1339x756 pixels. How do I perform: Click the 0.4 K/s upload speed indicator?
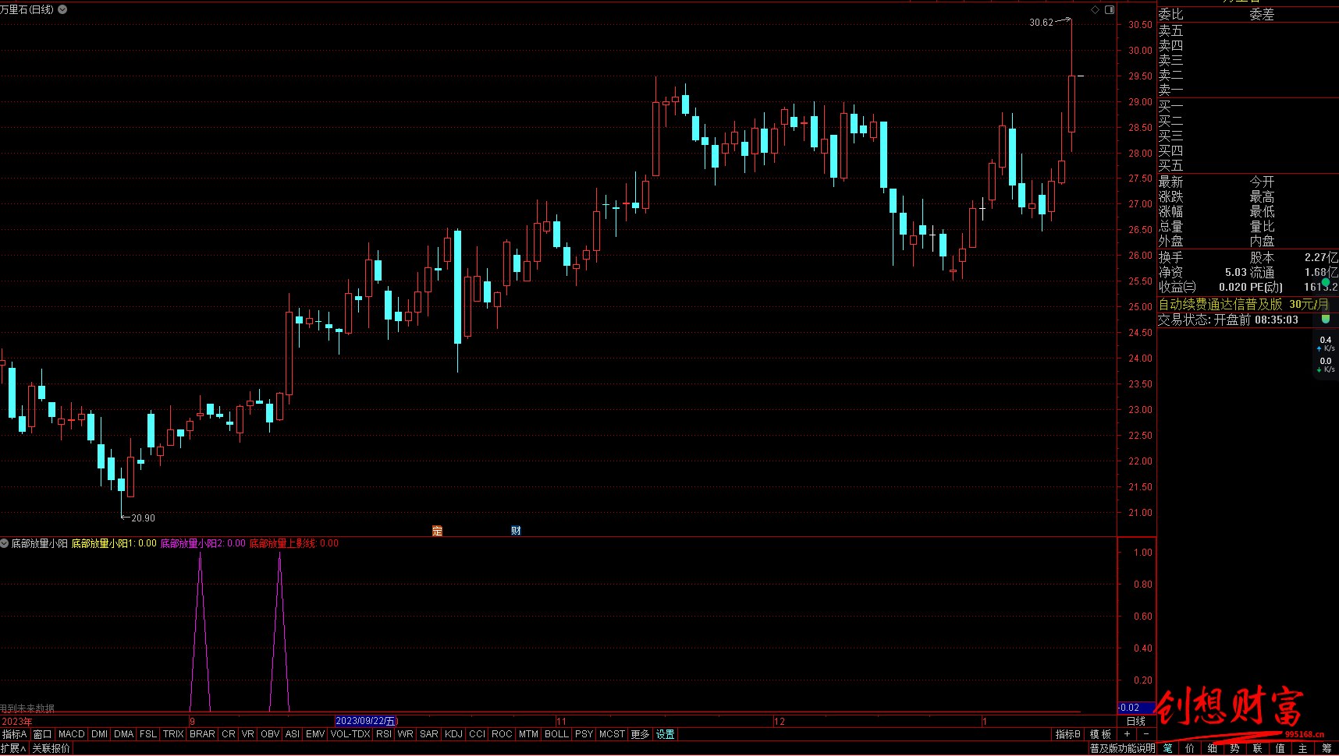[1325, 344]
